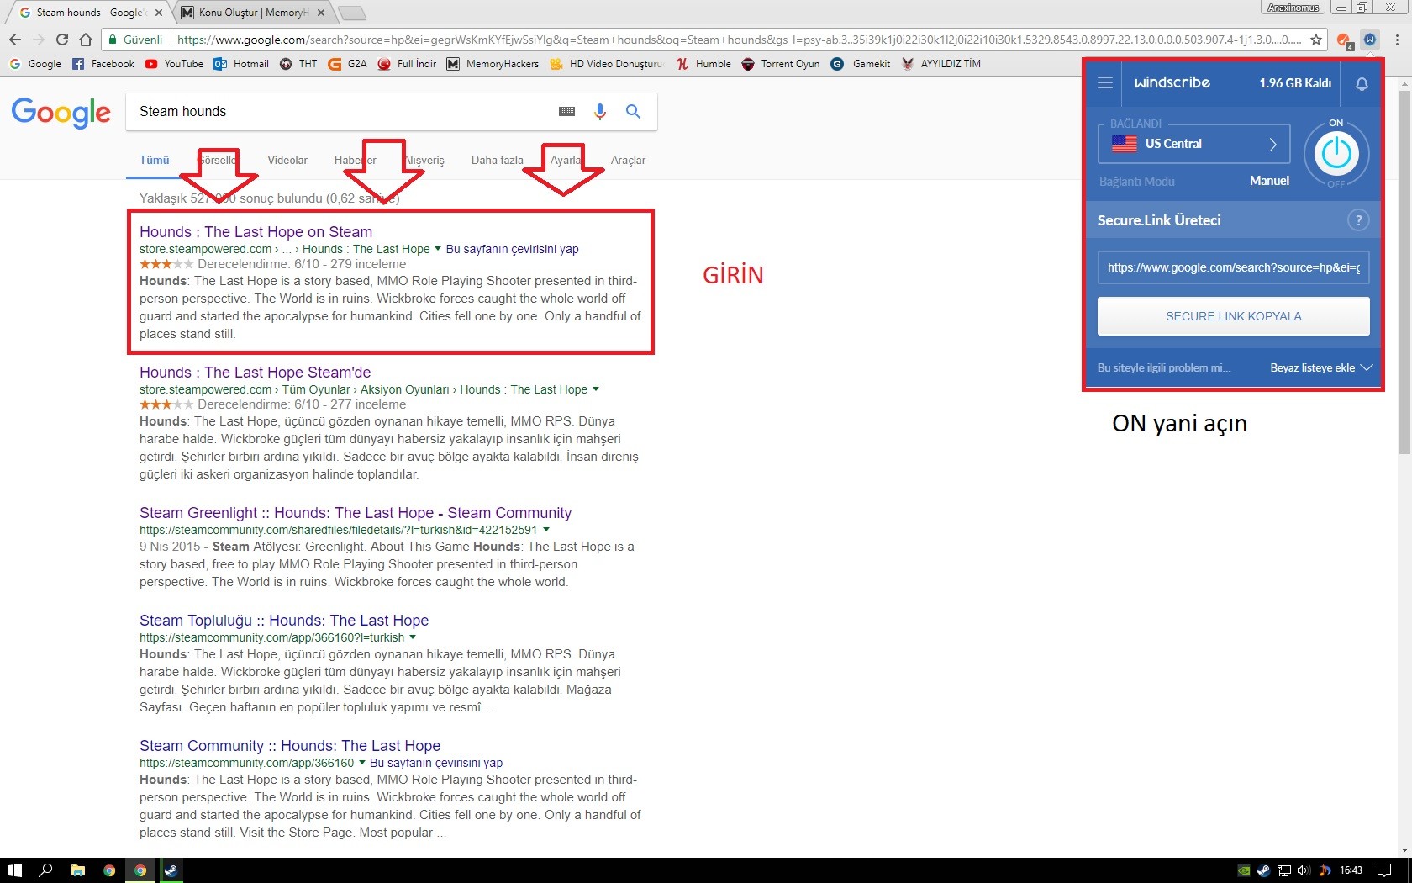Expand arrow beside first result's store.steampowered.com URL
This screenshot has width=1412, height=883.
tap(438, 249)
